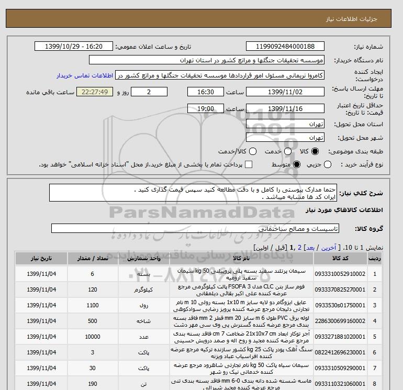Go to the بعد page link
Viewport: 403px width, 390px height.
point(310,248)
